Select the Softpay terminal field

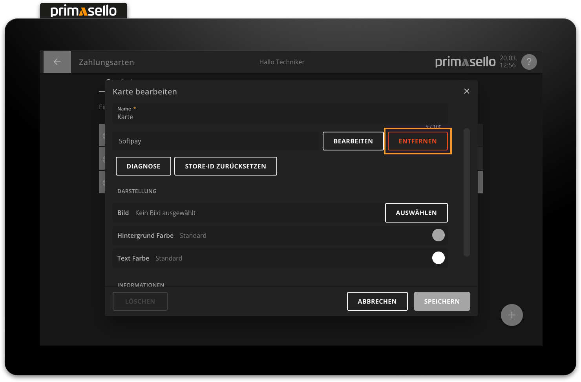tap(216, 141)
